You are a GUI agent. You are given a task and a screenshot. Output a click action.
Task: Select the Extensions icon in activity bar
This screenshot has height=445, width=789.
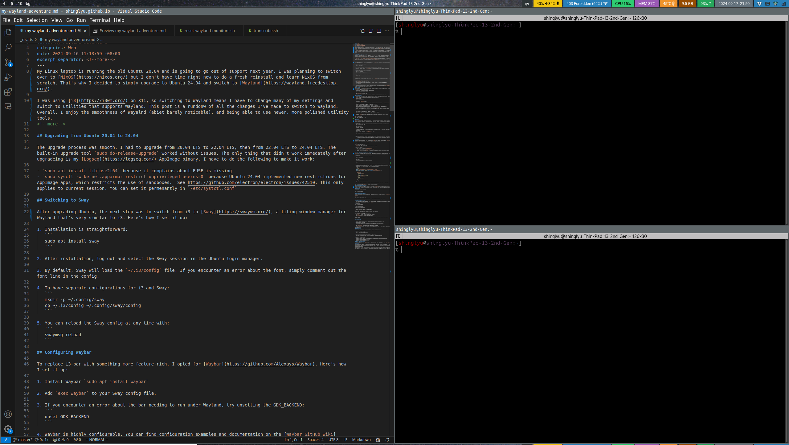coord(8,92)
